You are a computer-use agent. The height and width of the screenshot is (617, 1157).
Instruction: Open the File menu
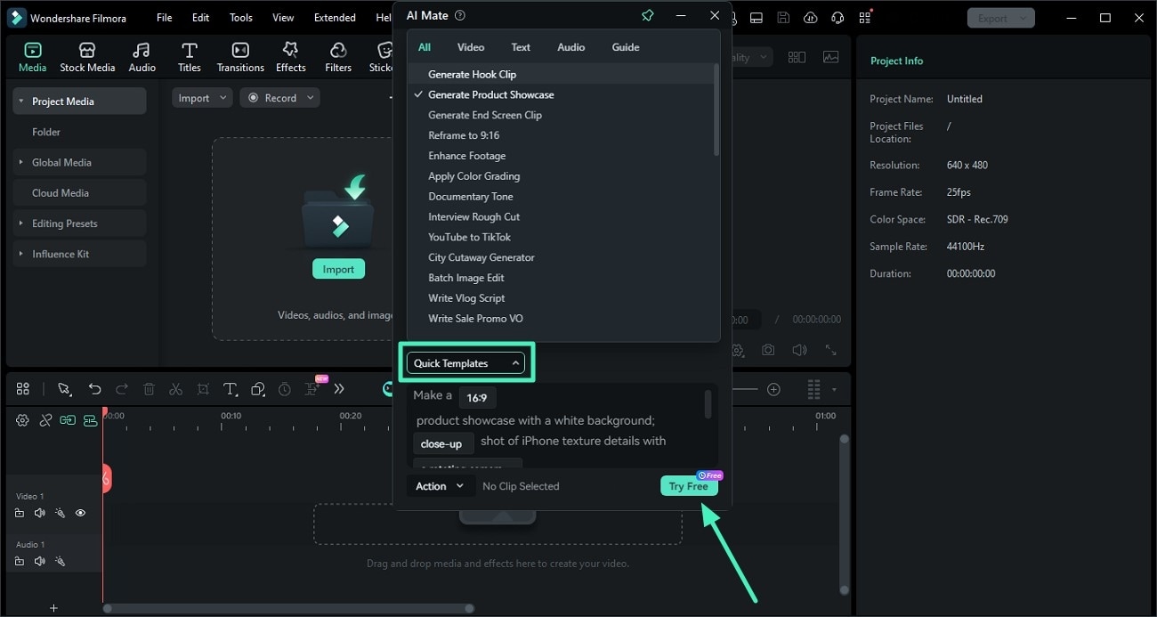(x=165, y=18)
